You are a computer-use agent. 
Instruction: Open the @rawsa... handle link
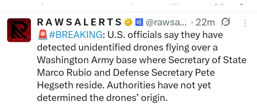click(x=166, y=23)
